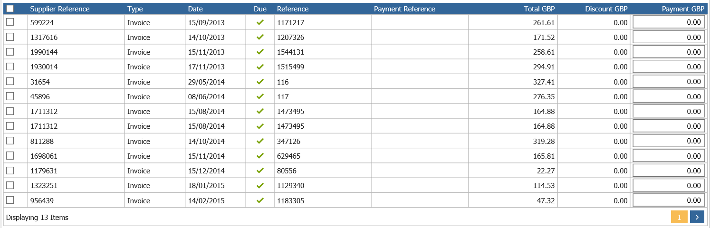Select page 1 in the pager

click(x=679, y=217)
